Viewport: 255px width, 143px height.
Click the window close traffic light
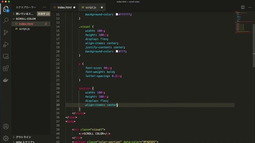[x=2, y=2]
